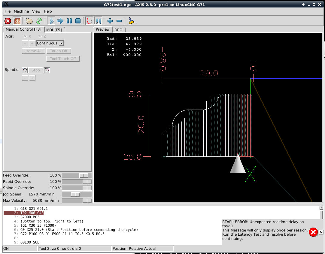Screen dimensions: 325x254
Task: Stop program with the blue square icon
Action: tap(78, 21)
